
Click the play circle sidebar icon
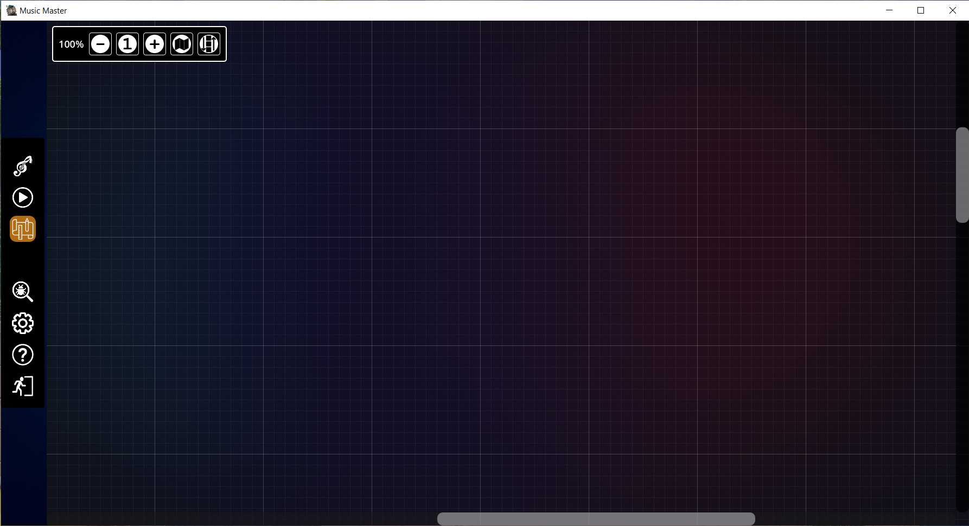point(23,197)
